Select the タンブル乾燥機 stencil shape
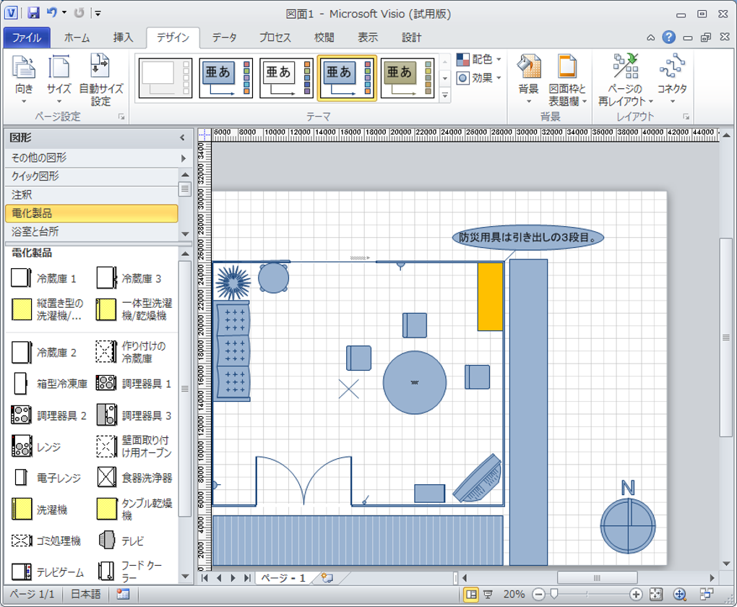Viewport: 737px width, 607px height. pyautogui.click(x=134, y=509)
